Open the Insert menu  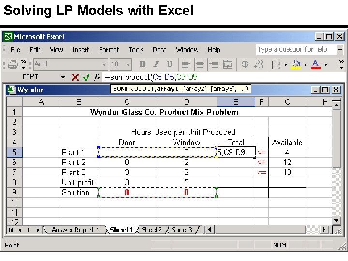pyautogui.click(x=81, y=50)
